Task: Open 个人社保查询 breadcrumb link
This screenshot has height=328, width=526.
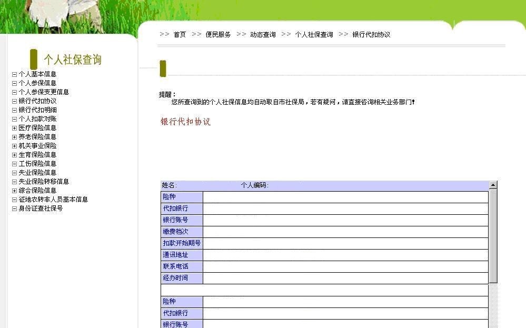Action: 314,35
